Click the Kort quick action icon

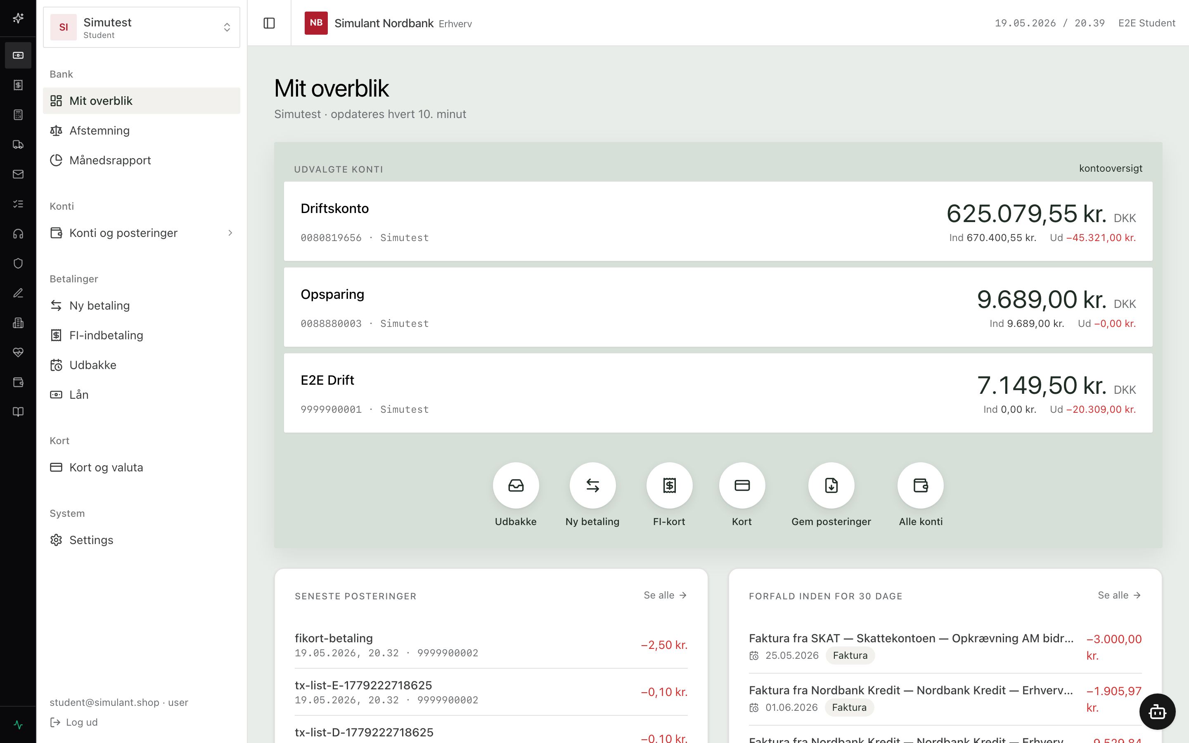pyautogui.click(x=742, y=485)
